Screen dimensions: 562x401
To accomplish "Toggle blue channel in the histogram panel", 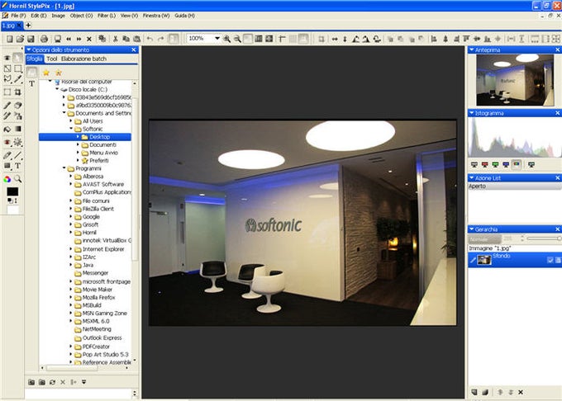I will (x=506, y=164).
